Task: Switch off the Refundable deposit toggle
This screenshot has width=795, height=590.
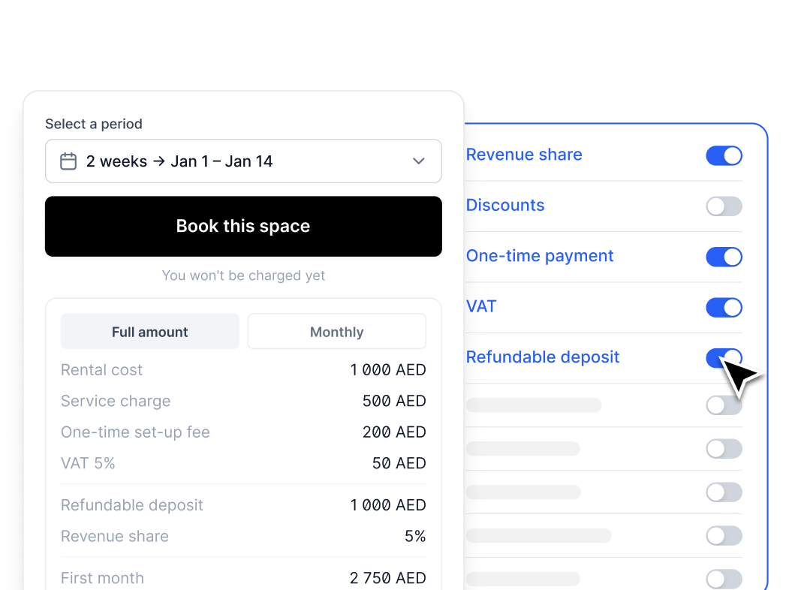Action: click(724, 358)
